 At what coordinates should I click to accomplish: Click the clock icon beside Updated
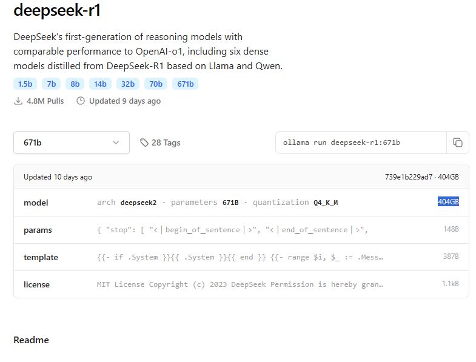pos(81,101)
